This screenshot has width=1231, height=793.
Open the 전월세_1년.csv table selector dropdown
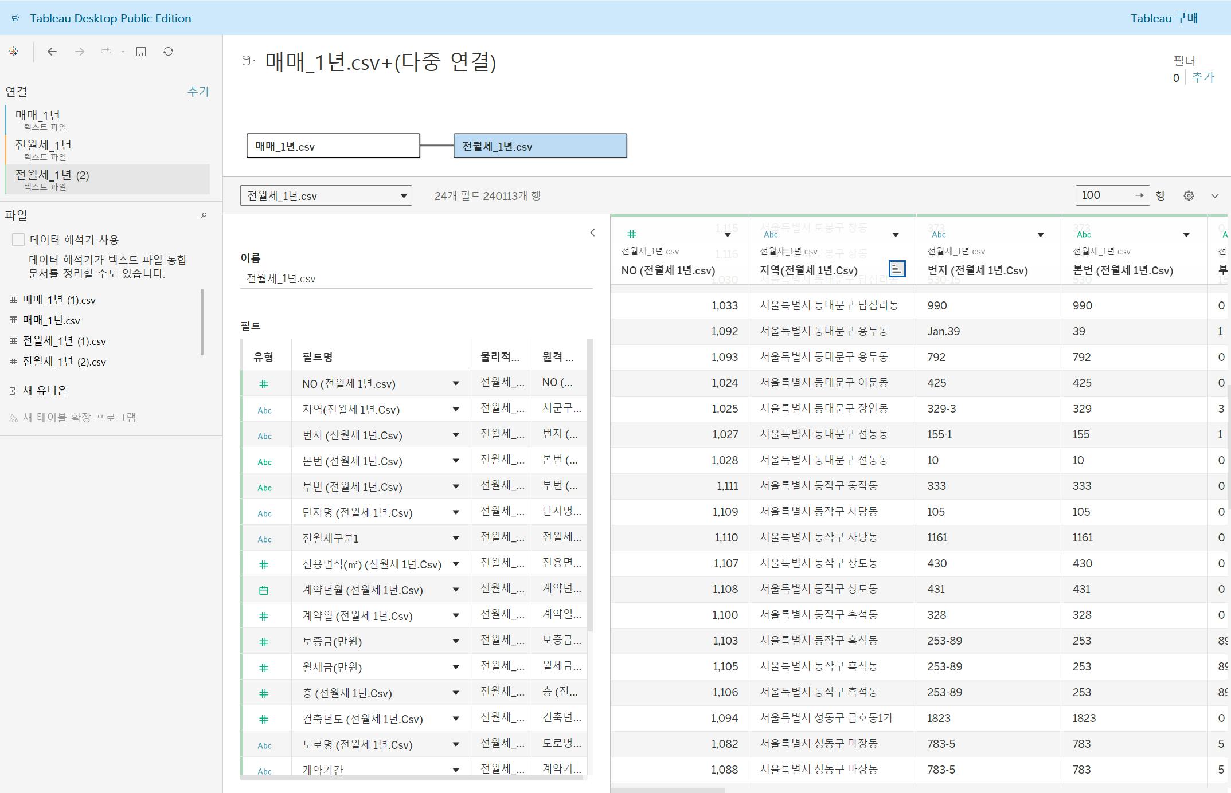click(x=326, y=196)
